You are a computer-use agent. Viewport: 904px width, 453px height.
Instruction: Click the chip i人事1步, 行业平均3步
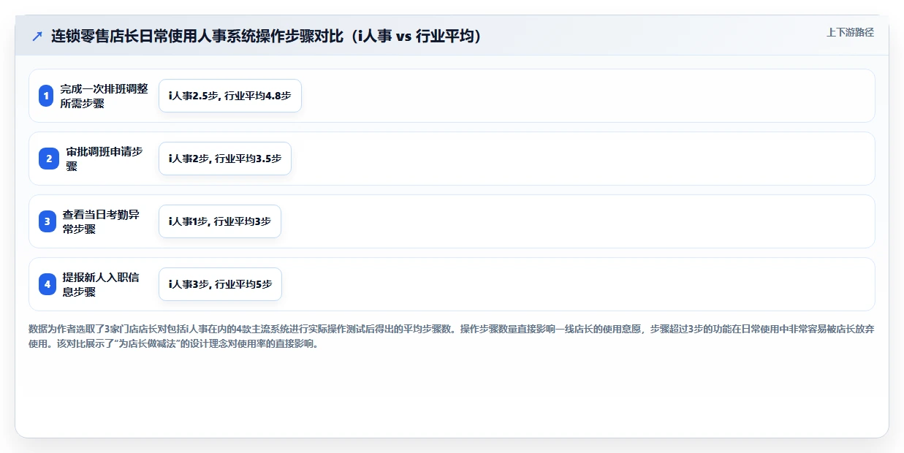(220, 221)
